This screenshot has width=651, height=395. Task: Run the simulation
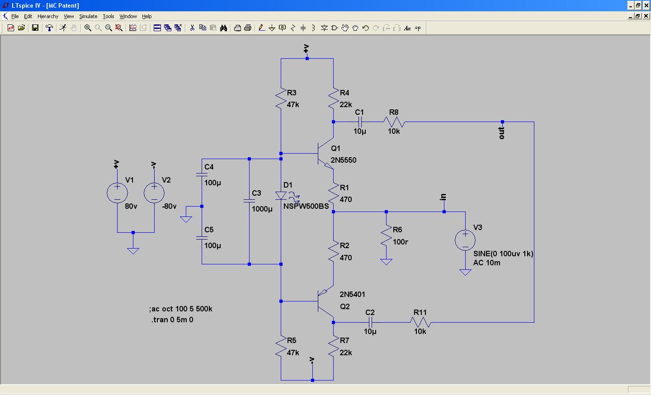63,28
